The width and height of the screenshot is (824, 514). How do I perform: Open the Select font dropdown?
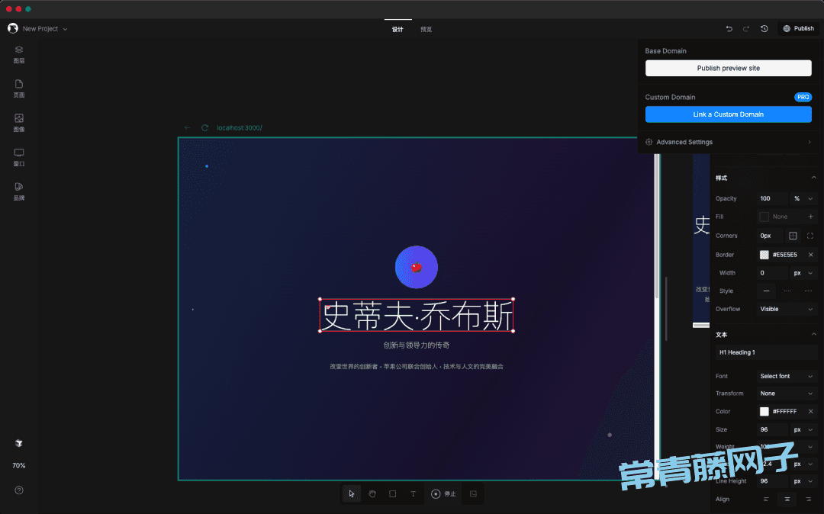pos(786,376)
